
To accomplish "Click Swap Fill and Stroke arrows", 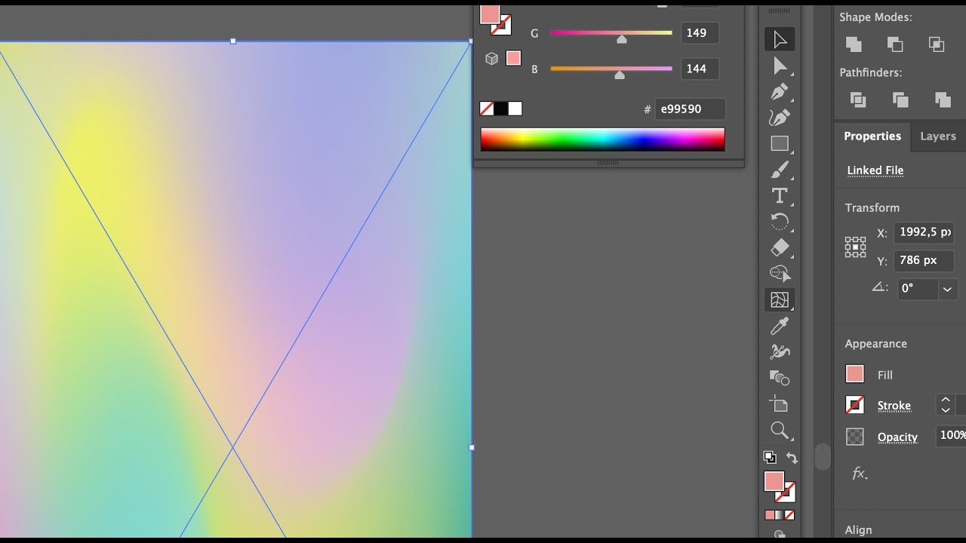I will 791,457.
